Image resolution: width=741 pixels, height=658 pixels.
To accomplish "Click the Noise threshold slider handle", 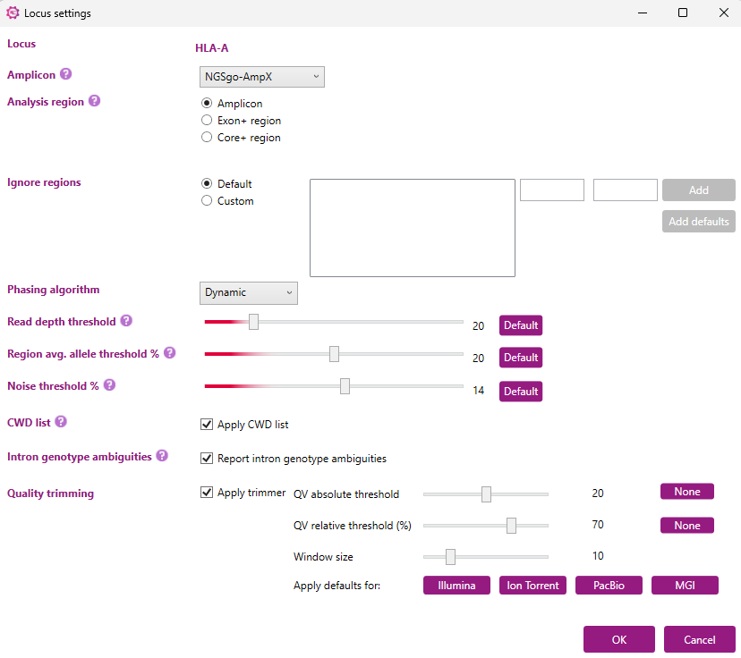I will (345, 386).
